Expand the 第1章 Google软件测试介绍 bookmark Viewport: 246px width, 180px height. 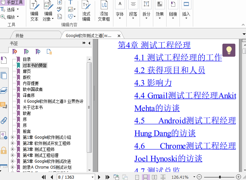12,137
